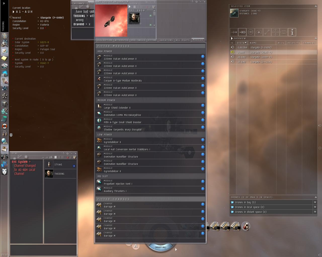Expand Drones in bay (5) group

[315, 202]
